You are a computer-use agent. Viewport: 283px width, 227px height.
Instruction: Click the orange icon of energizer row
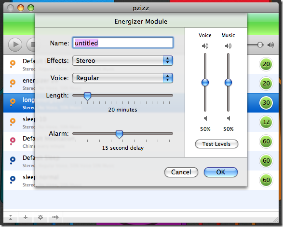(13, 83)
